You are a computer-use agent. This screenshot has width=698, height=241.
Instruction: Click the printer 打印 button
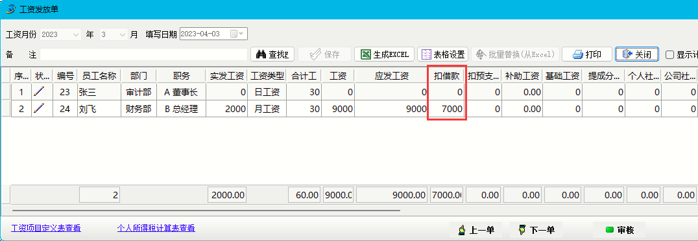click(x=586, y=54)
